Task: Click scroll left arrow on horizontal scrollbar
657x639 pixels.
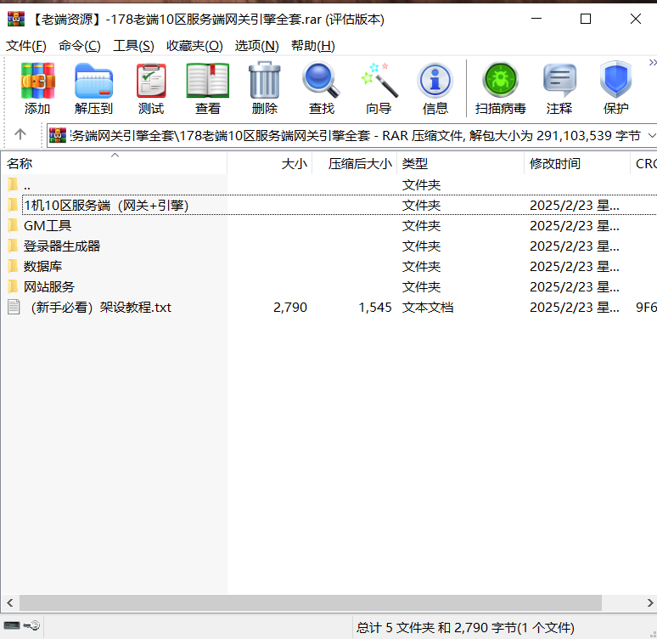Action: (10, 603)
